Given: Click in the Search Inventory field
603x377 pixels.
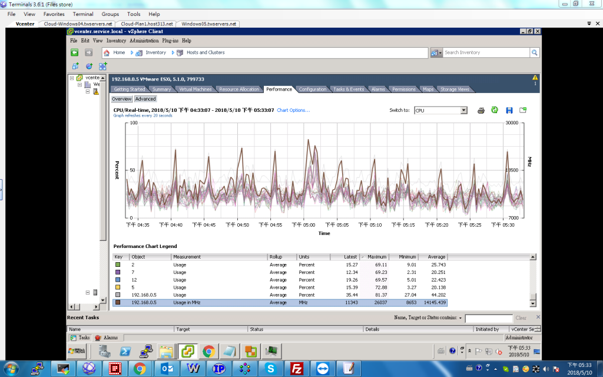Looking at the screenshot, I should click(x=486, y=52).
